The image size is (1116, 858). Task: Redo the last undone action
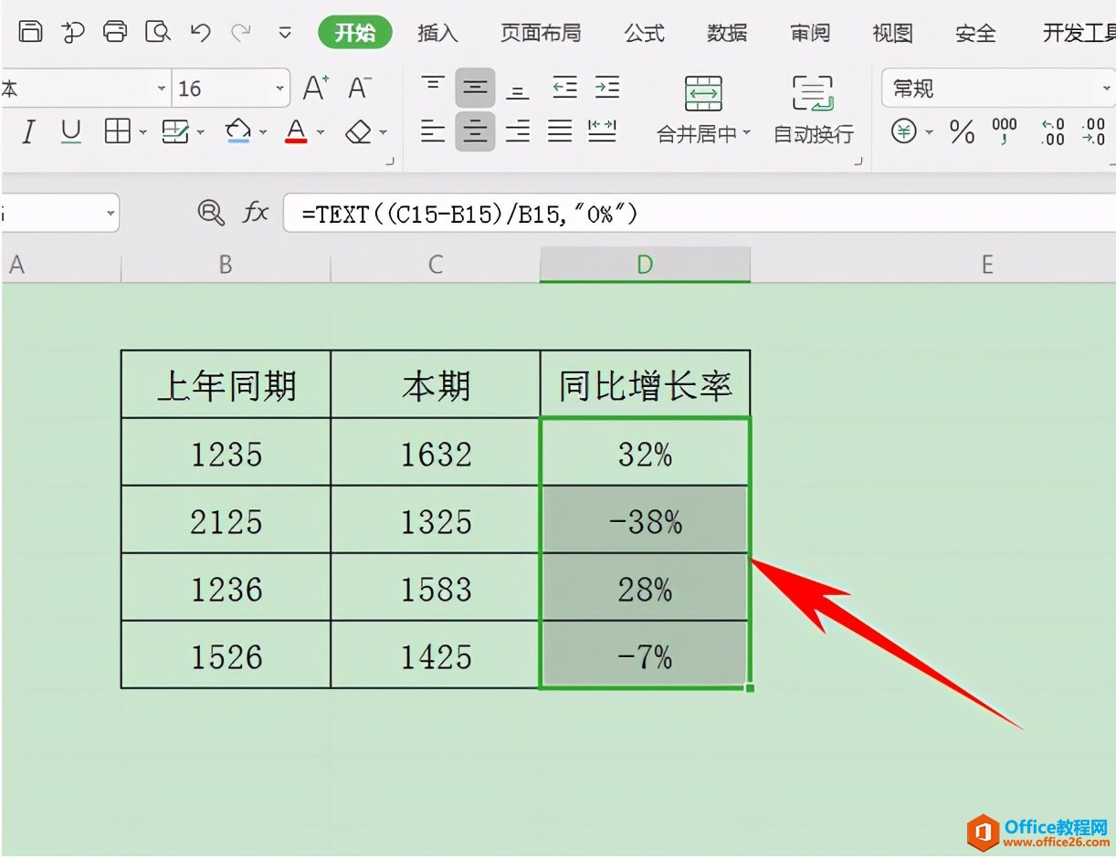coord(241,33)
